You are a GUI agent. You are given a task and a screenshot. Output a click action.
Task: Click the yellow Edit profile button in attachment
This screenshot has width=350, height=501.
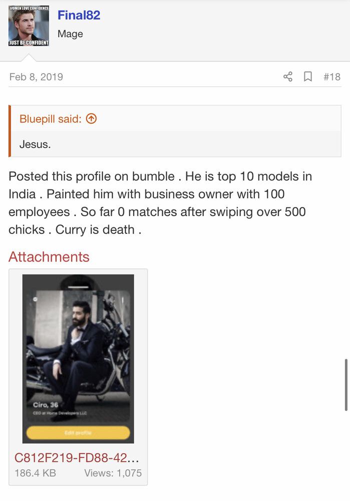78,433
